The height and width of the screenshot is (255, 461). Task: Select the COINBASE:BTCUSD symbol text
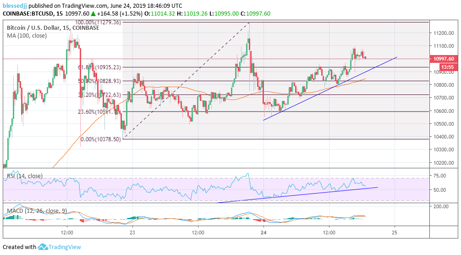(28, 13)
